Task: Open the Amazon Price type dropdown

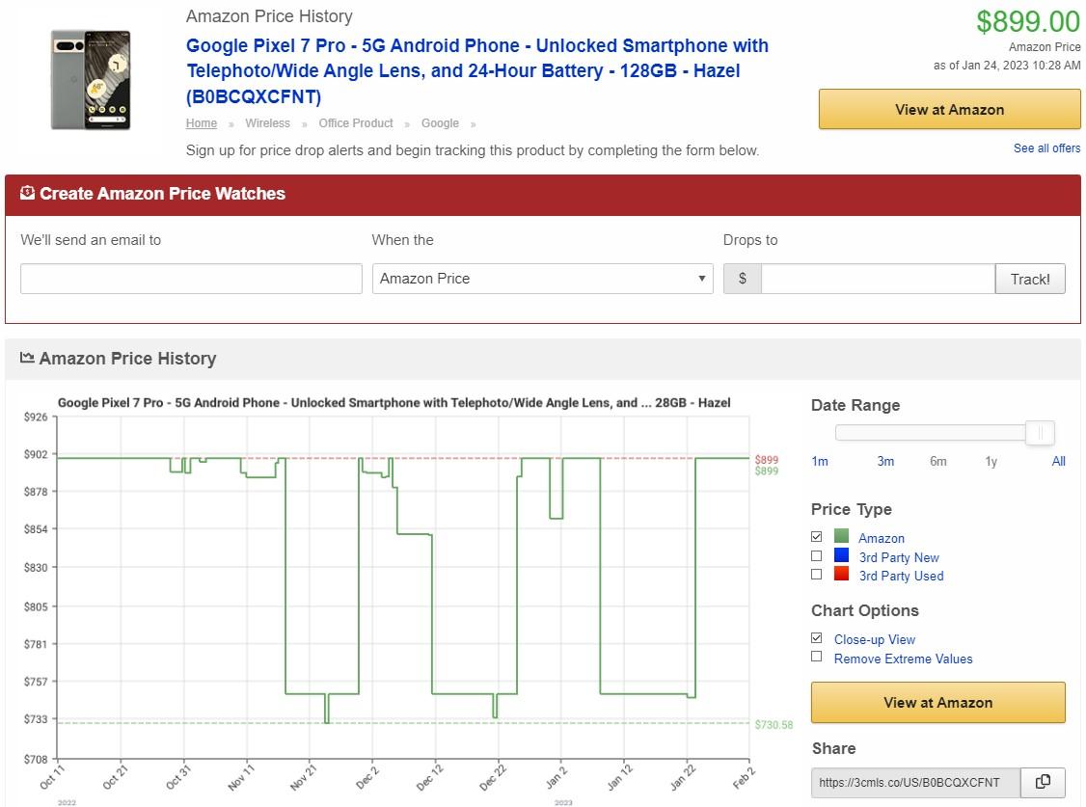Action: [x=542, y=279]
